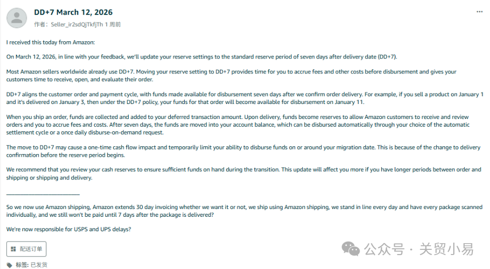Screen dimensions: 490x269
Task: Open the three-dot more options menu
Action: pos(480,12)
